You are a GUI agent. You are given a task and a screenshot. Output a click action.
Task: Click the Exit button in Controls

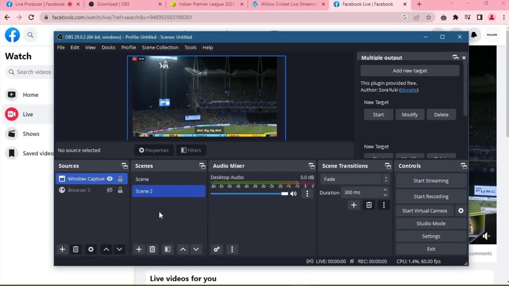(x=431, y=249)
